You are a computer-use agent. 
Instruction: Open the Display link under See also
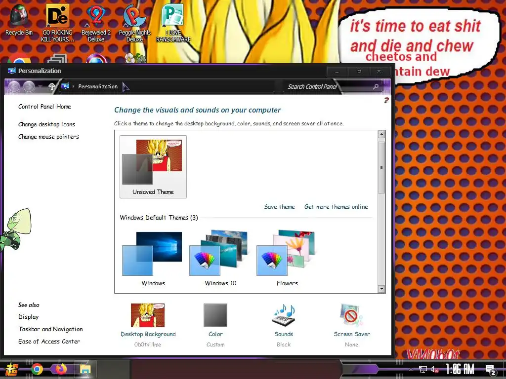point(28,317)
